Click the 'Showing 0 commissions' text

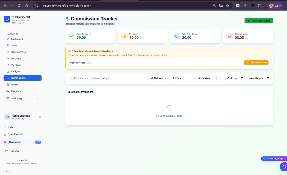tap(80, 92)
